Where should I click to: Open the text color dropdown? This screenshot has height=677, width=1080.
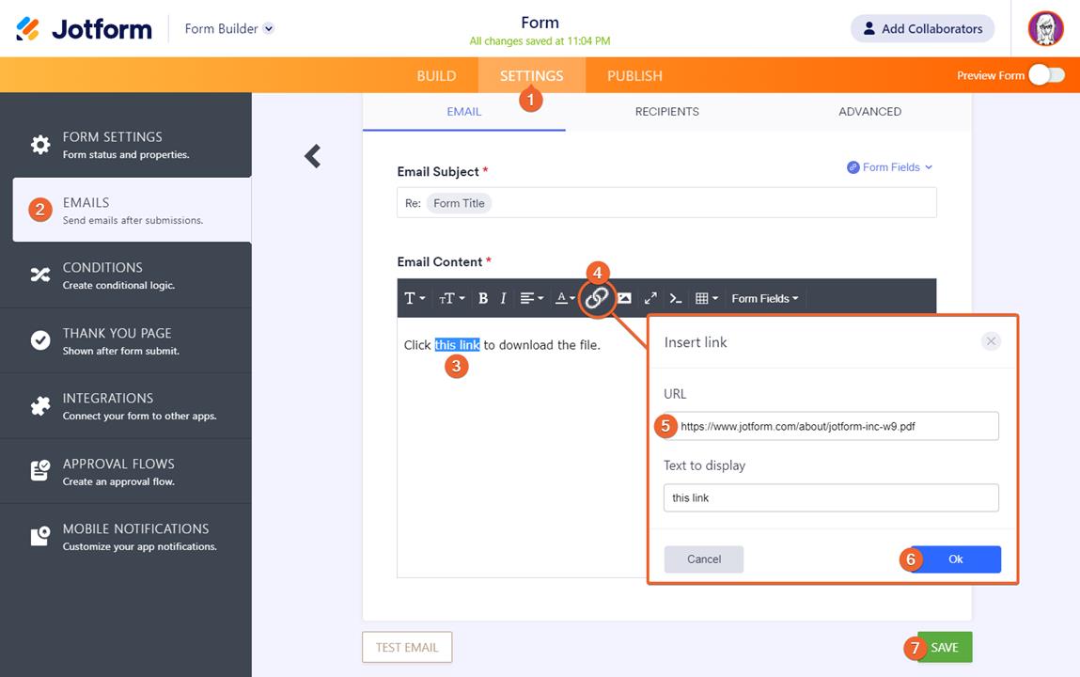coord(566,298)
